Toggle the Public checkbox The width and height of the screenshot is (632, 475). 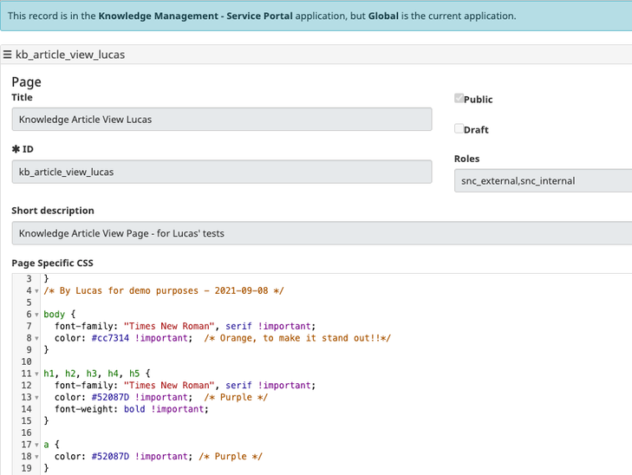[x=459, y=98]
